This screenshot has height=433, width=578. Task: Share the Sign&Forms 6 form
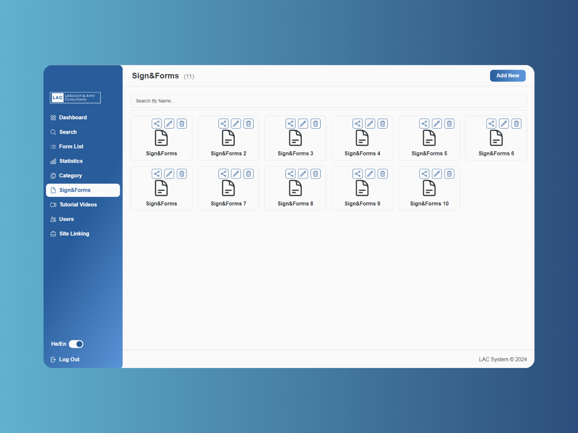(x=491, y=124)
